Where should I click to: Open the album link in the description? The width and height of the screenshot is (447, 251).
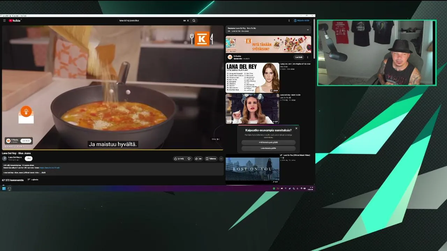click(x=50, y=168)
